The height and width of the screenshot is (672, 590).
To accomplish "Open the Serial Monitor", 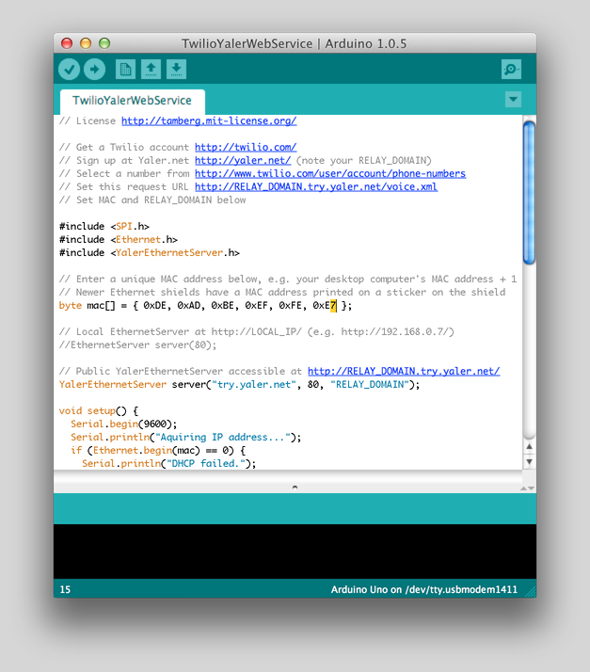I will [511, 70].
